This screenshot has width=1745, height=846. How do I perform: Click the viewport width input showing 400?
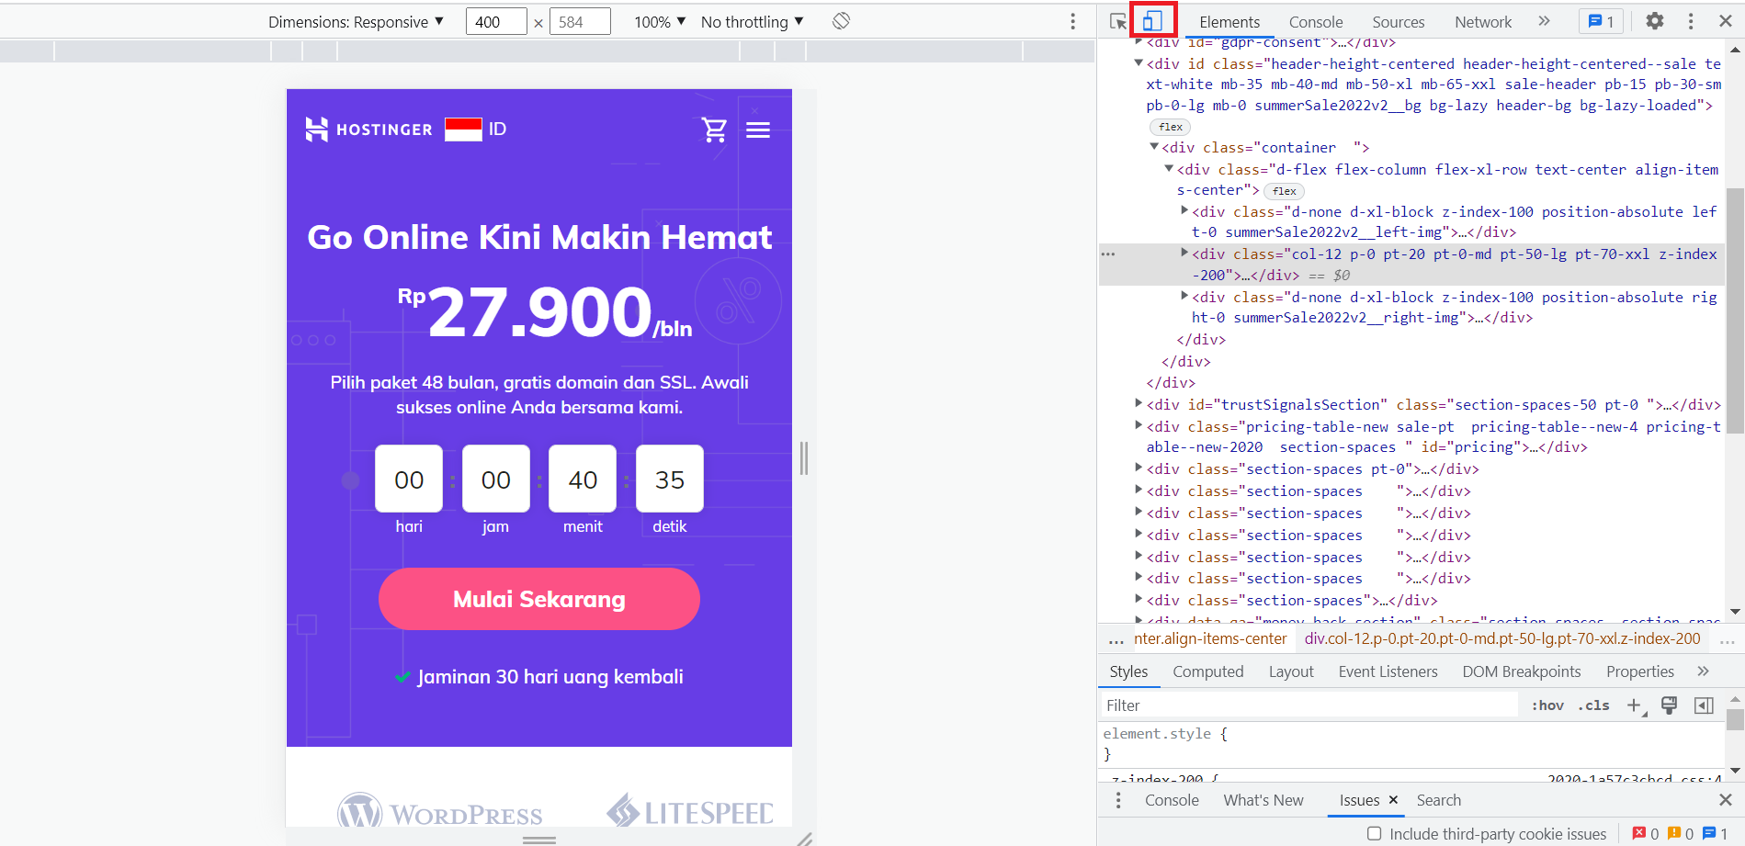(x=495, y=21)
